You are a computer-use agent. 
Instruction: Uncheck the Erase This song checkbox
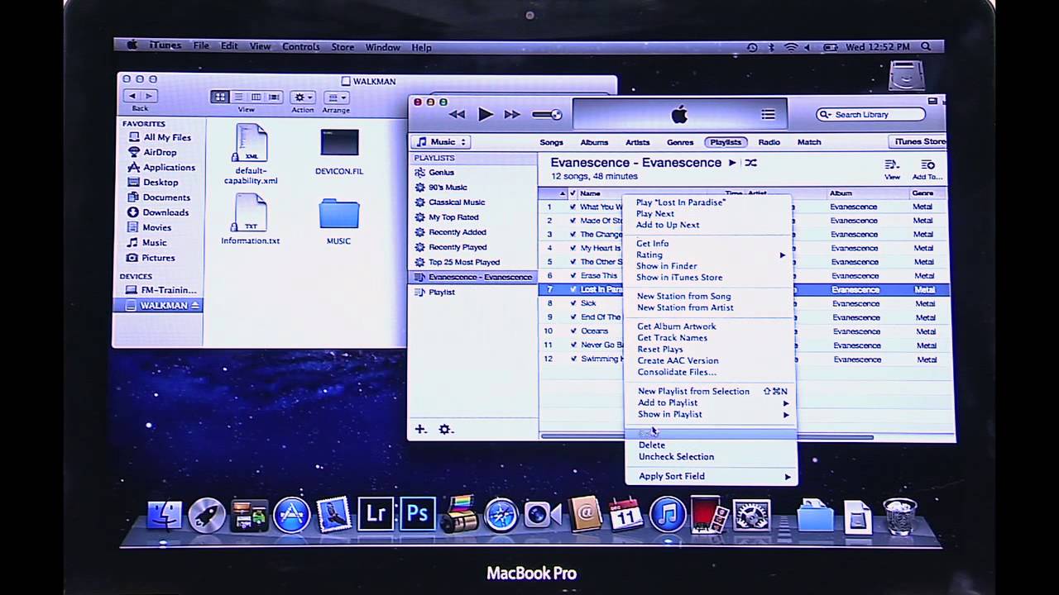click(x=573, y=276)
